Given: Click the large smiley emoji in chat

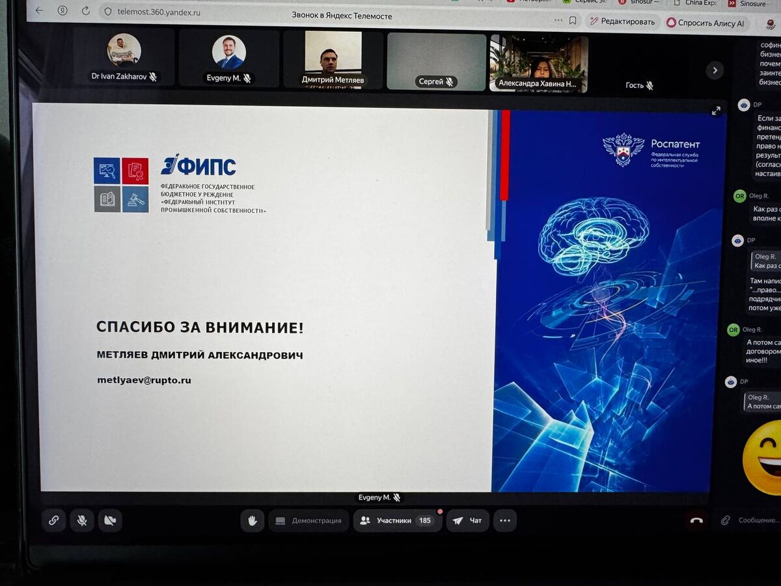Looking at the screenshot, I should pyautogui.click(x=763, y=458).
